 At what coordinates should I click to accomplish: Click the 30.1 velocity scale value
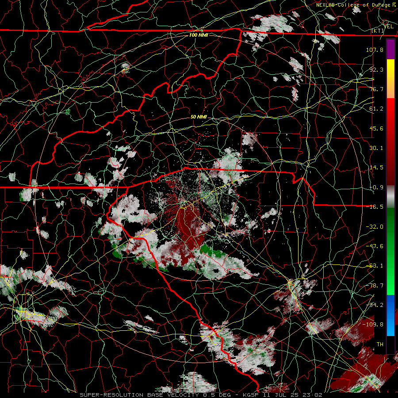[376, 148]
